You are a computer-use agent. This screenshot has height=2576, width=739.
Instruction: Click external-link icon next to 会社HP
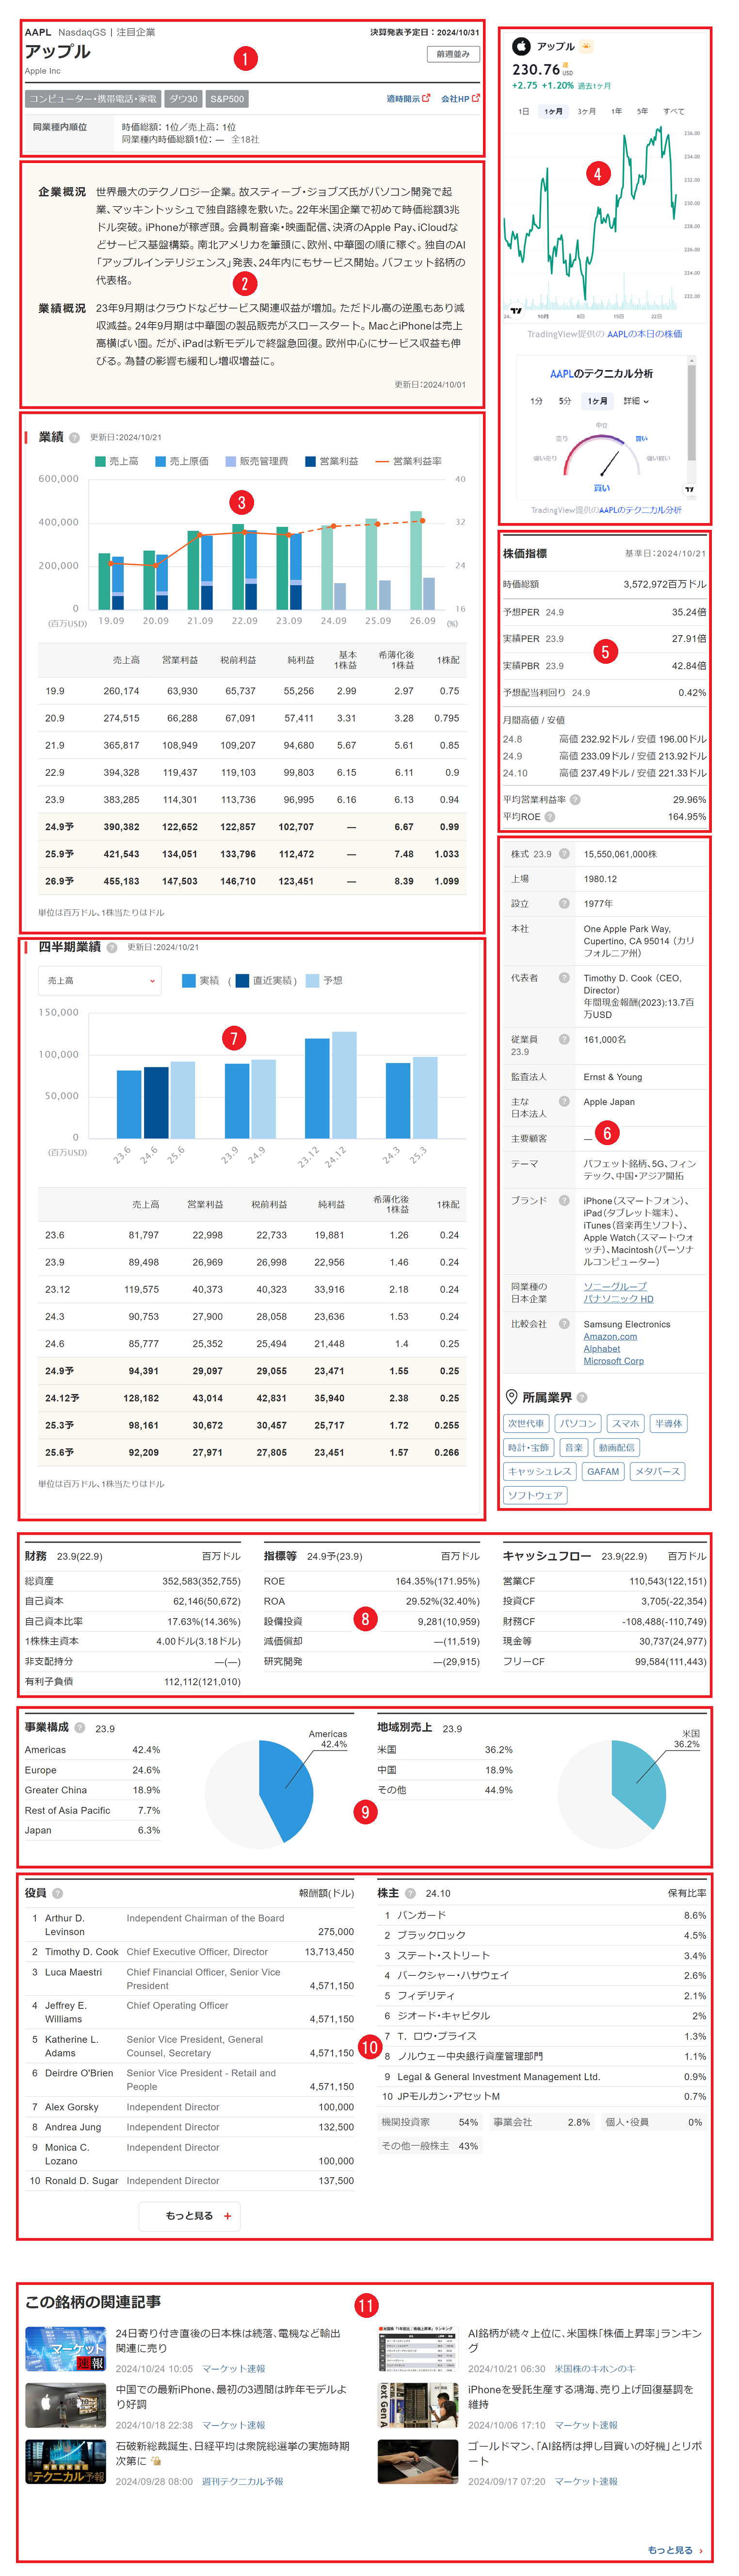click(x=476, y=98)
